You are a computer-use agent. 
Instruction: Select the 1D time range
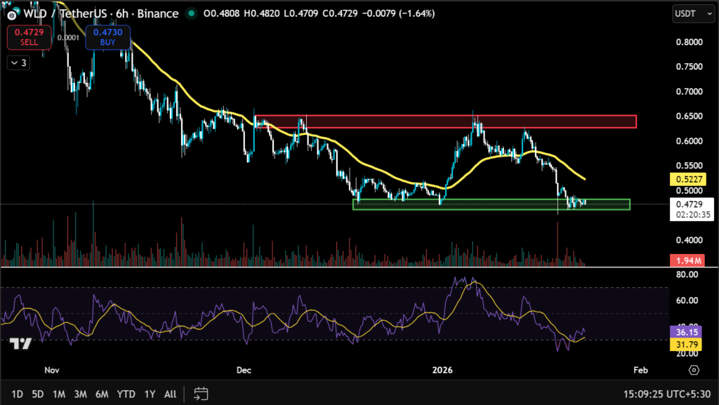pyautogui.click(x=18, y=394)
